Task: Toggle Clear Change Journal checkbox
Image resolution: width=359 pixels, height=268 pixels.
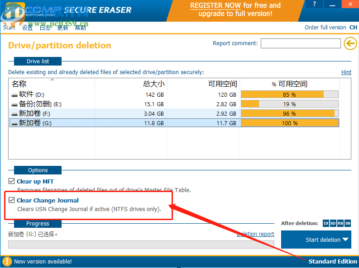Action: point(11,200)
